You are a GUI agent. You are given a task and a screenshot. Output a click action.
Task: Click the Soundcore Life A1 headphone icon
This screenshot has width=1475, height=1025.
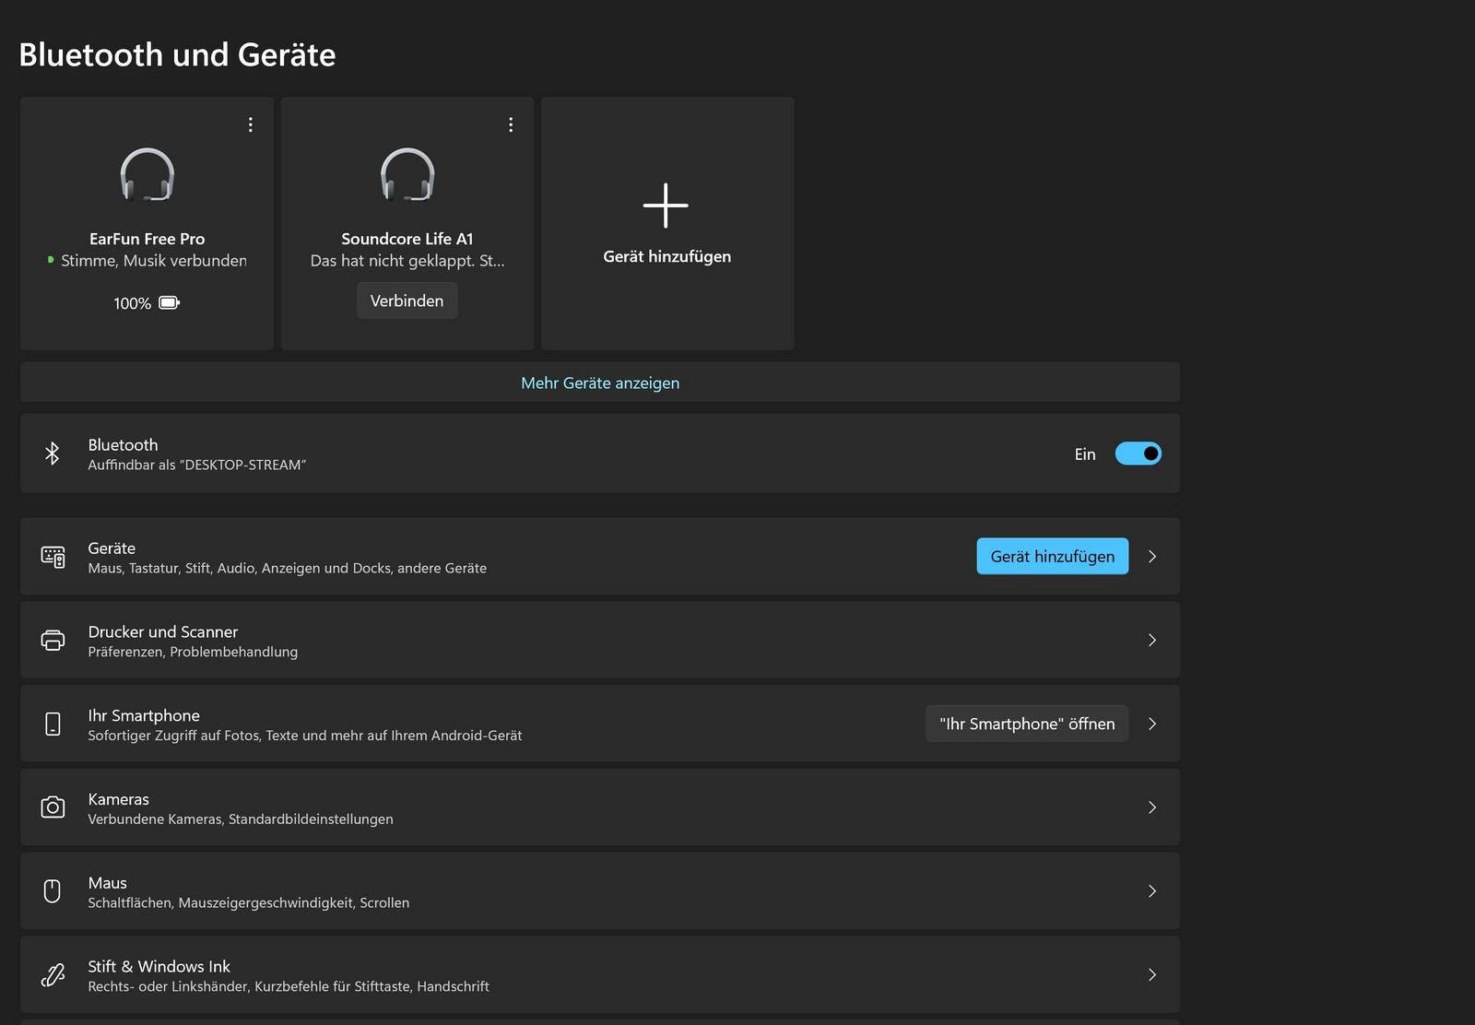tap(407, 174)
